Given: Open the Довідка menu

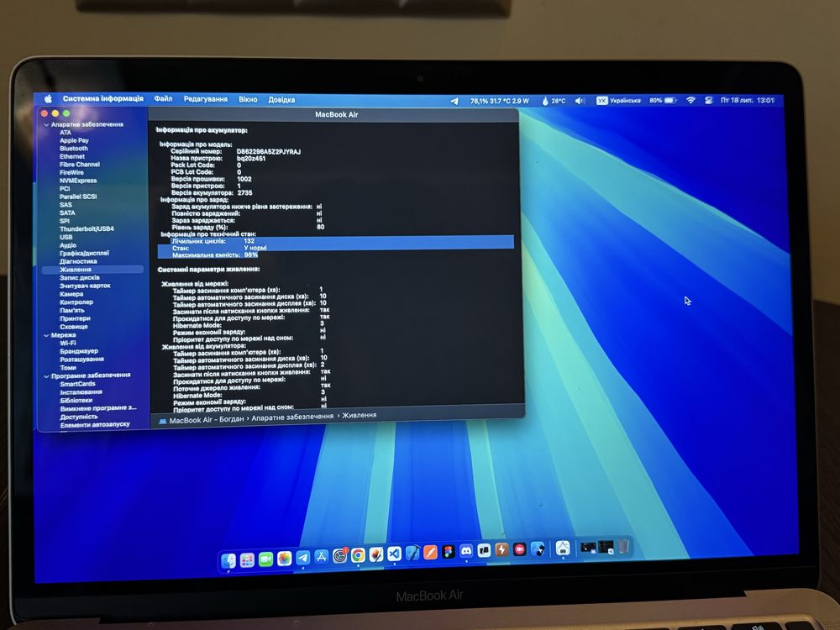Looking at the screenshot, I should 281,100.
